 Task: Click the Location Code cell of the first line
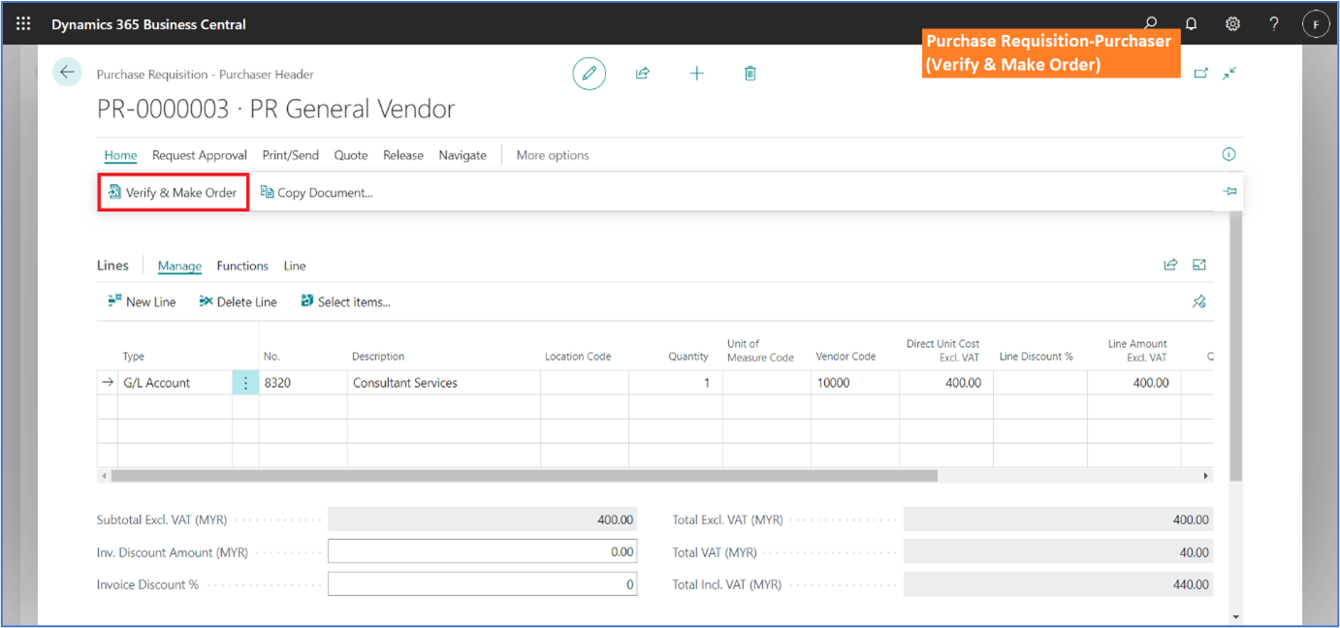pos(585,383)
